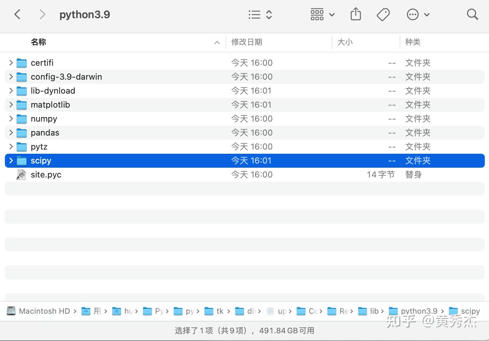Select the site.pyc file name
The height and width of the screenshot is (341, 489).
[46, 175]
